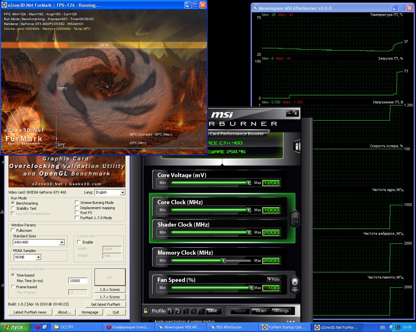Switch to Мониторинг MSI Afterburner taskbar item

point(181,327)
